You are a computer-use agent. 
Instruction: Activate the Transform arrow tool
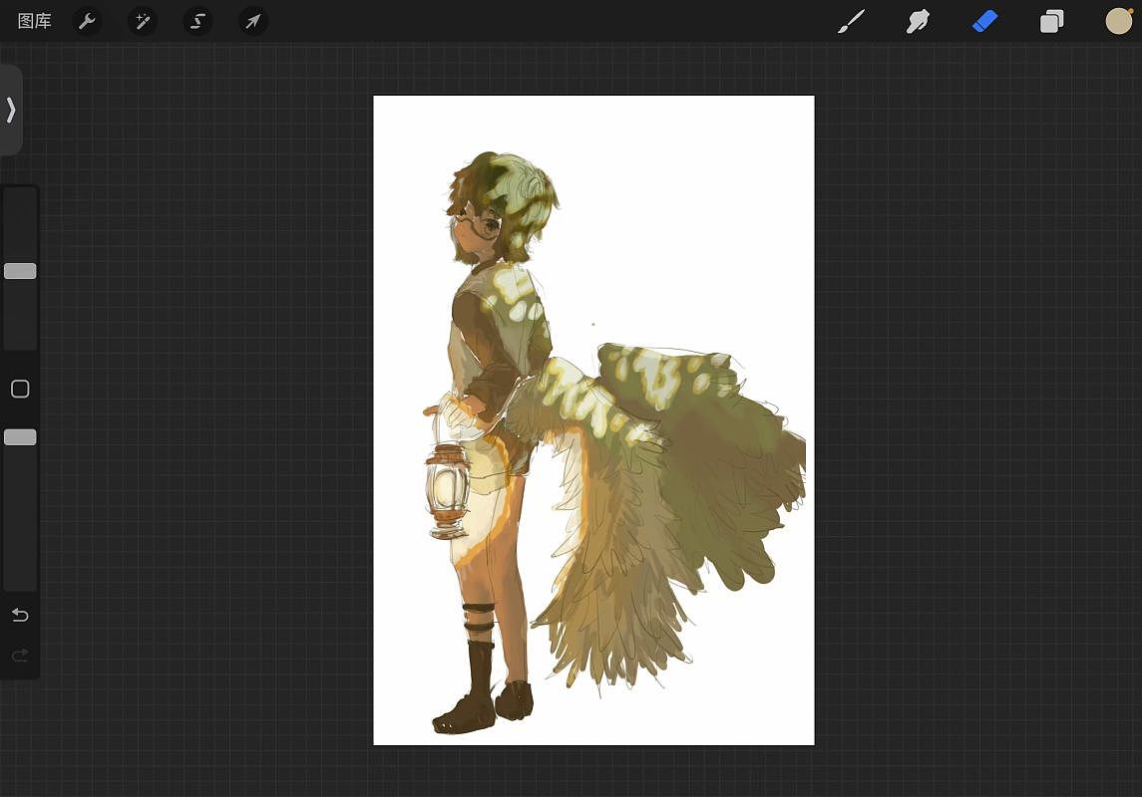252,21
